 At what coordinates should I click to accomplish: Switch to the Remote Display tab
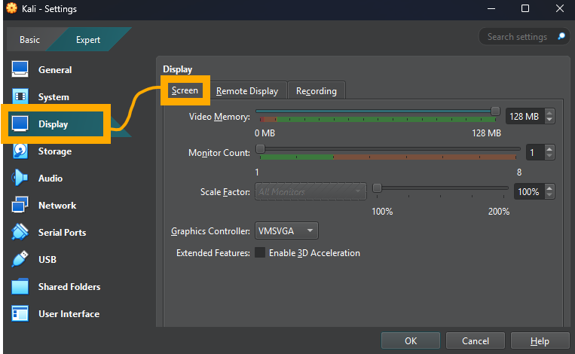pyautogui.click(x=247, y=91)
